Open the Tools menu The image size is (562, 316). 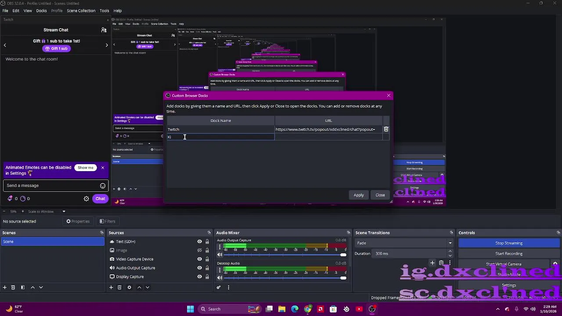click(x=104, y=11)
